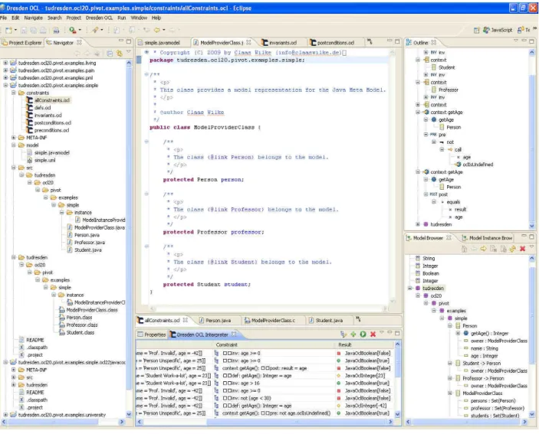Open the simple.javamodel editor tab
539x434 pixels.
click(x=162, y=43)
